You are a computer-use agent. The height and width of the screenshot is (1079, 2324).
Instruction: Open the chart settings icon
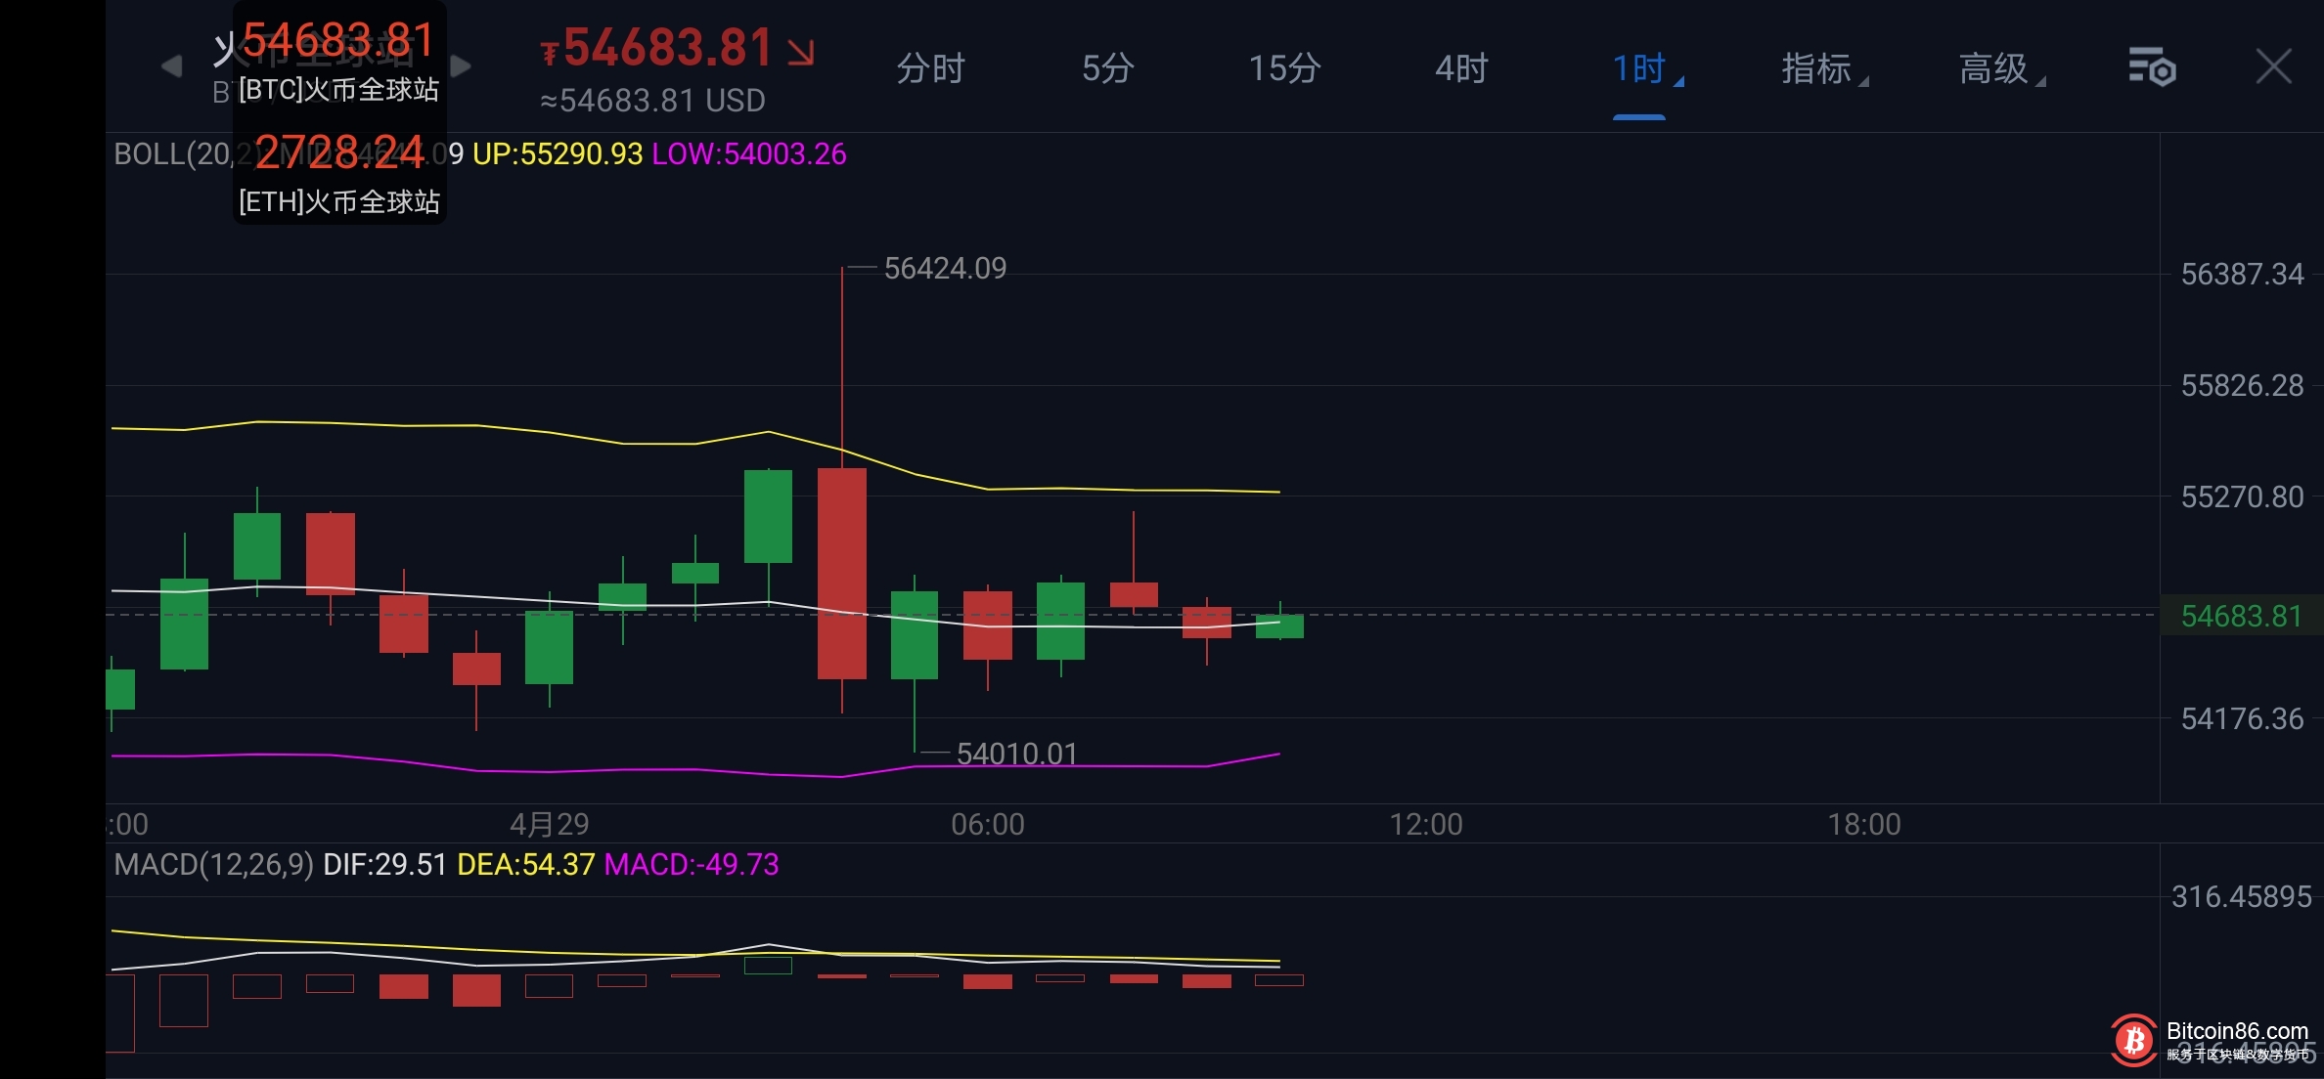click(2151, 67)
